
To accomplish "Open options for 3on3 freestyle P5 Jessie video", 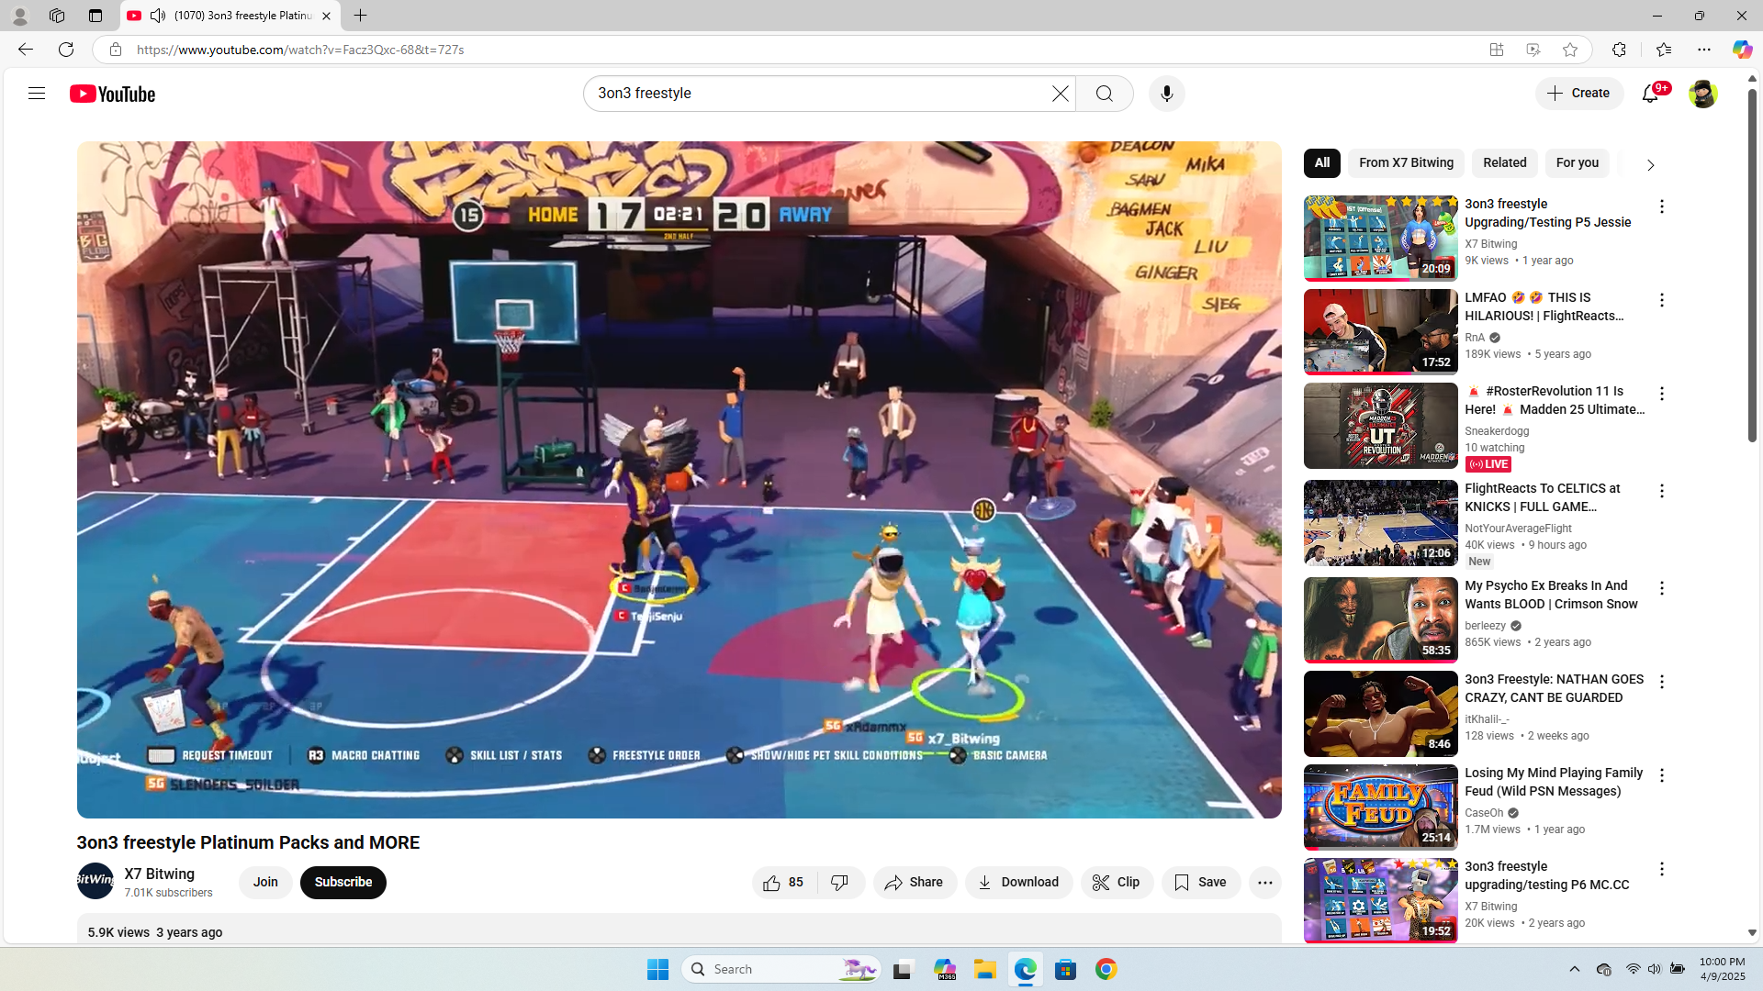I will 1662,206.
